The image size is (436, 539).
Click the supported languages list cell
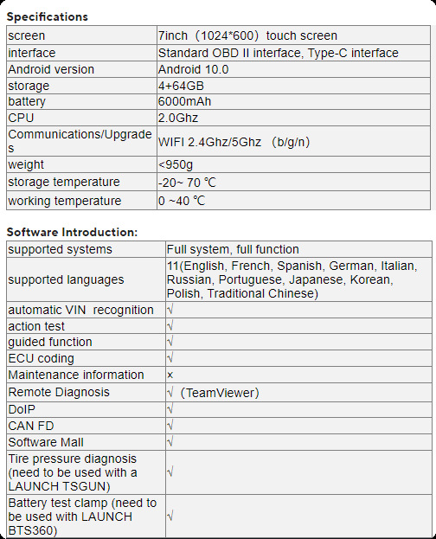[298, 279]
